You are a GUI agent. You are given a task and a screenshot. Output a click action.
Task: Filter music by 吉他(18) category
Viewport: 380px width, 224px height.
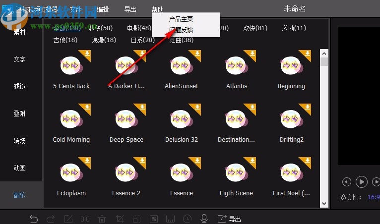tap(65, 40)
